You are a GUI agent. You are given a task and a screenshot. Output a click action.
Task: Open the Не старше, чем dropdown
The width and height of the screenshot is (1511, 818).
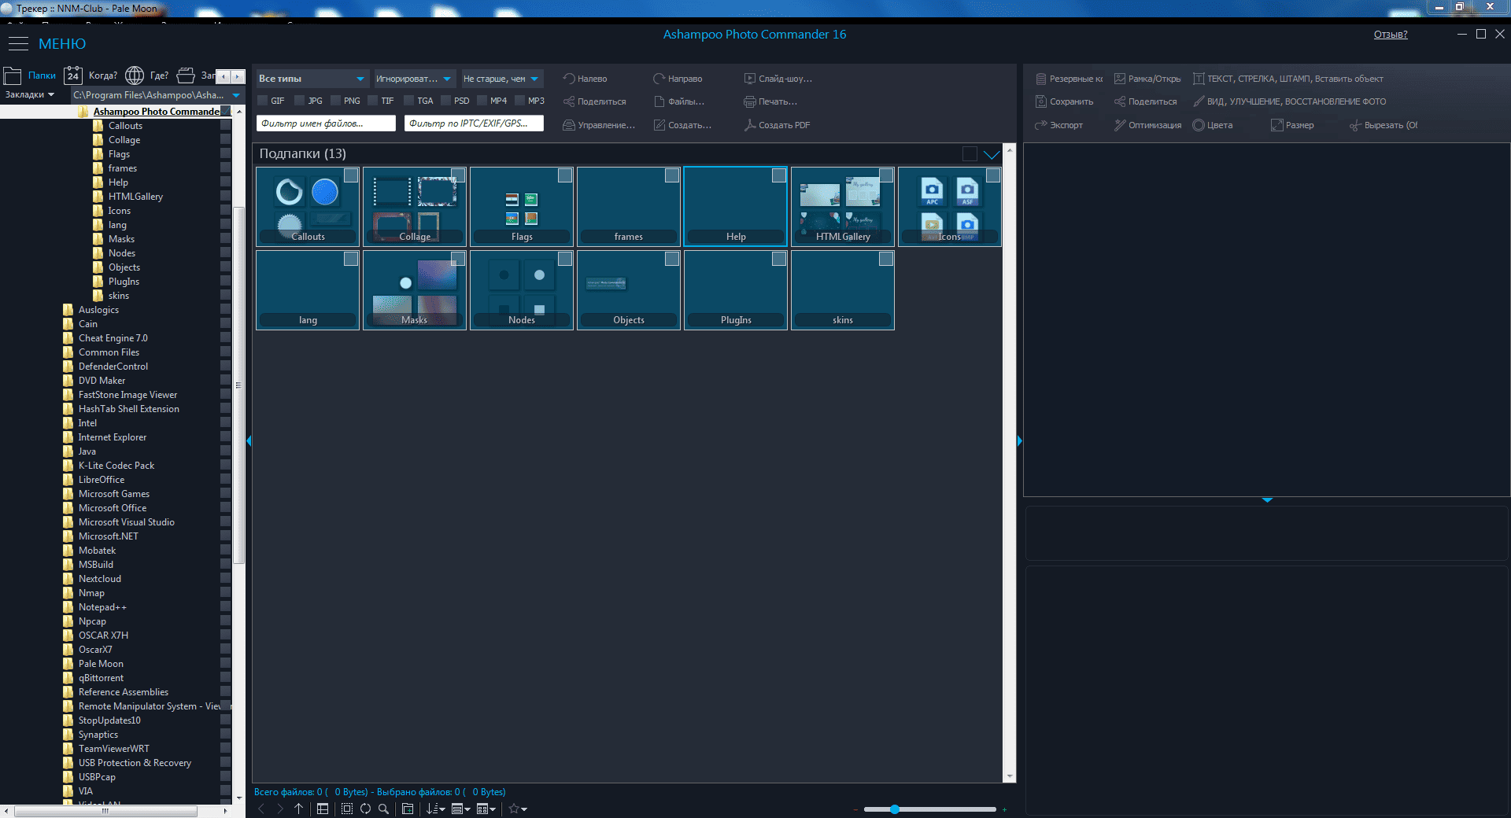pyautogui.click(x=501, y=79)
